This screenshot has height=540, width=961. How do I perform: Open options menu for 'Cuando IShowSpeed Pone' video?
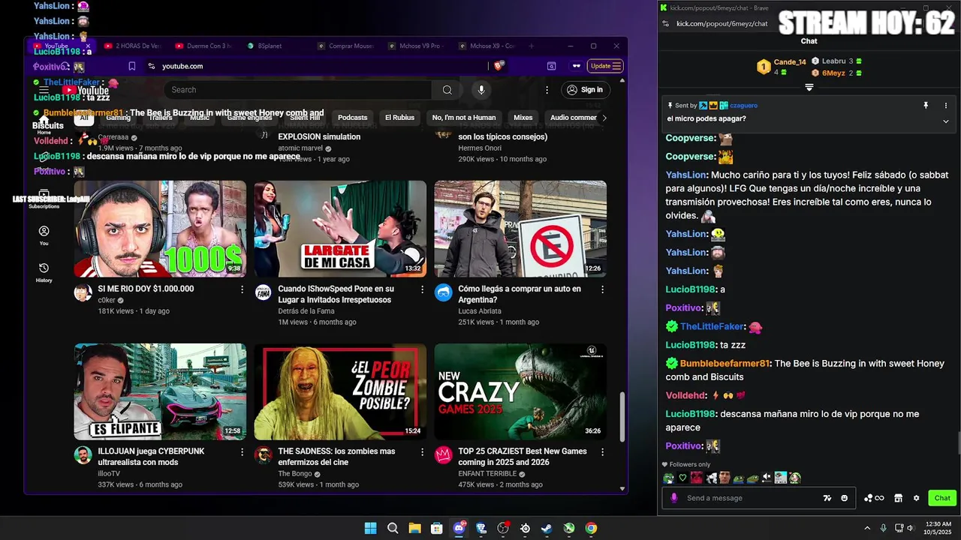[x=422, y=289]
